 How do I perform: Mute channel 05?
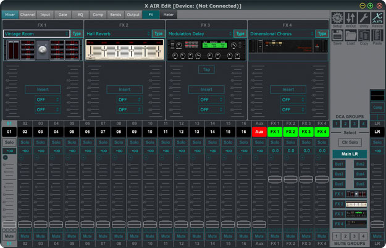point(72,236)
